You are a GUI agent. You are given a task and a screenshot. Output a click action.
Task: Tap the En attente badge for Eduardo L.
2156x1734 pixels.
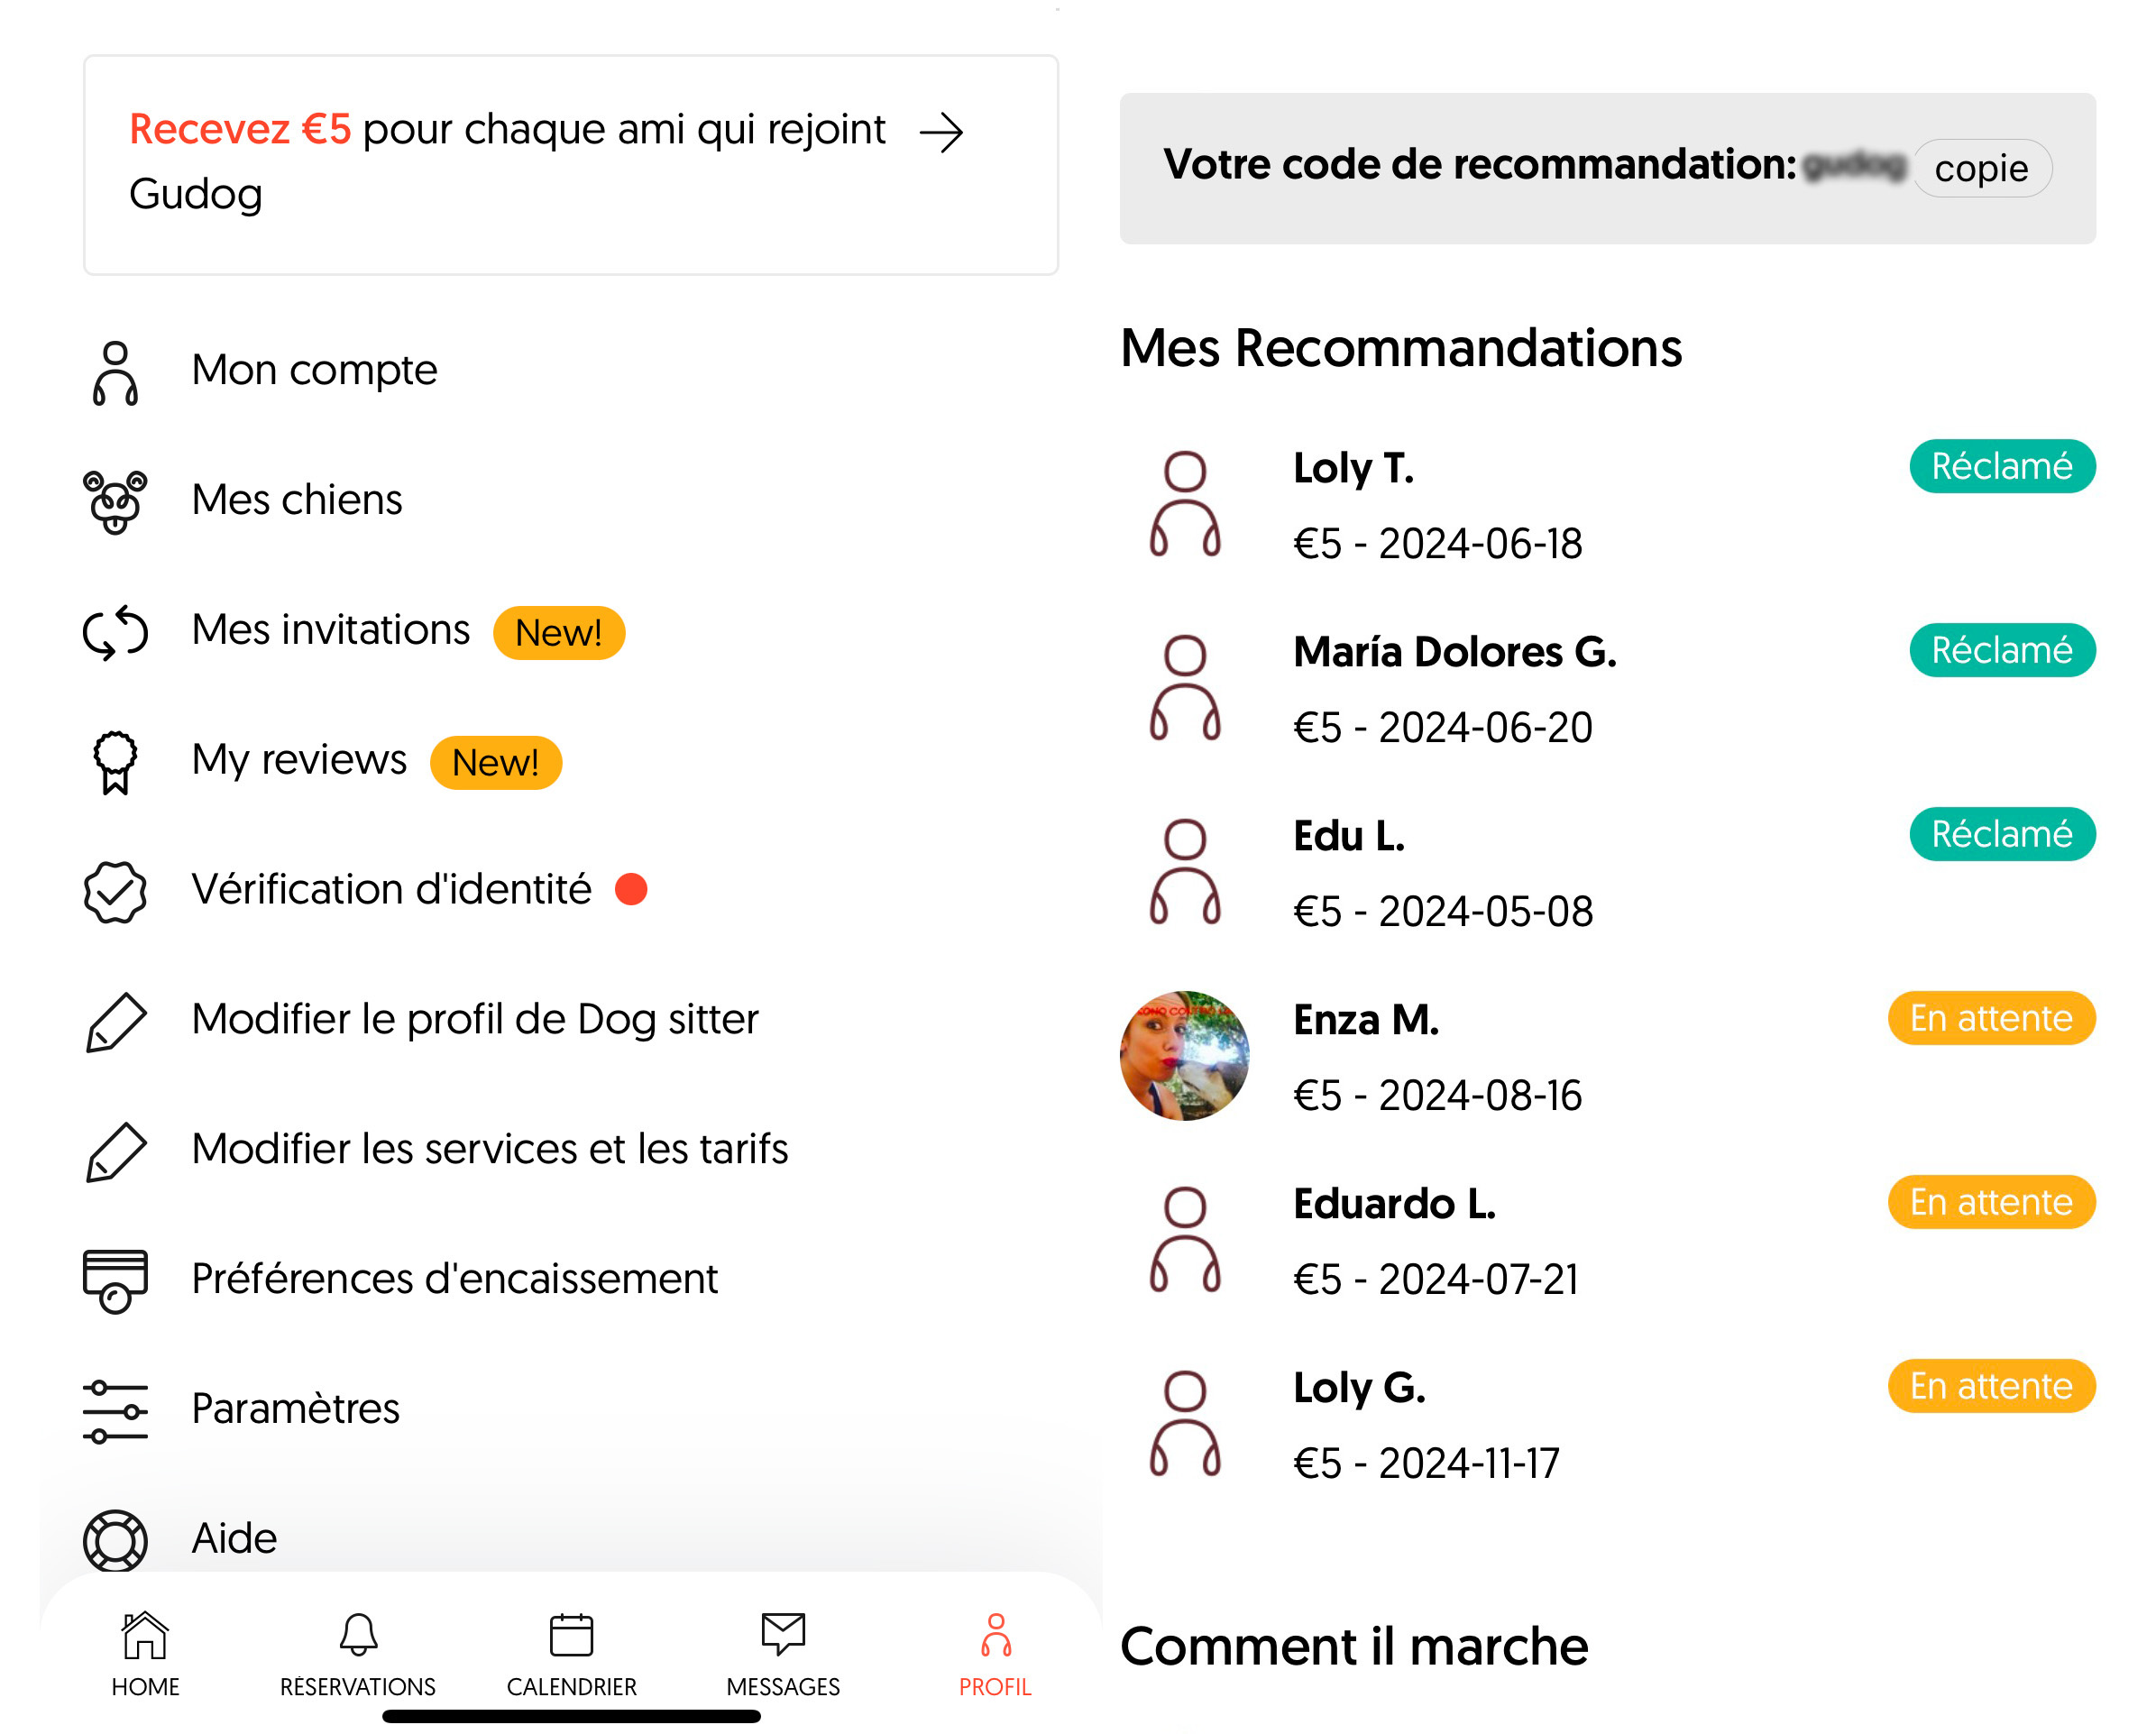tap(1991, 1202)
